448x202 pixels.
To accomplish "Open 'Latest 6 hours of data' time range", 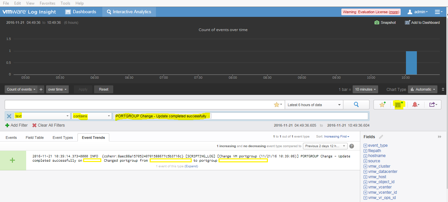I will tap(314, 105).
